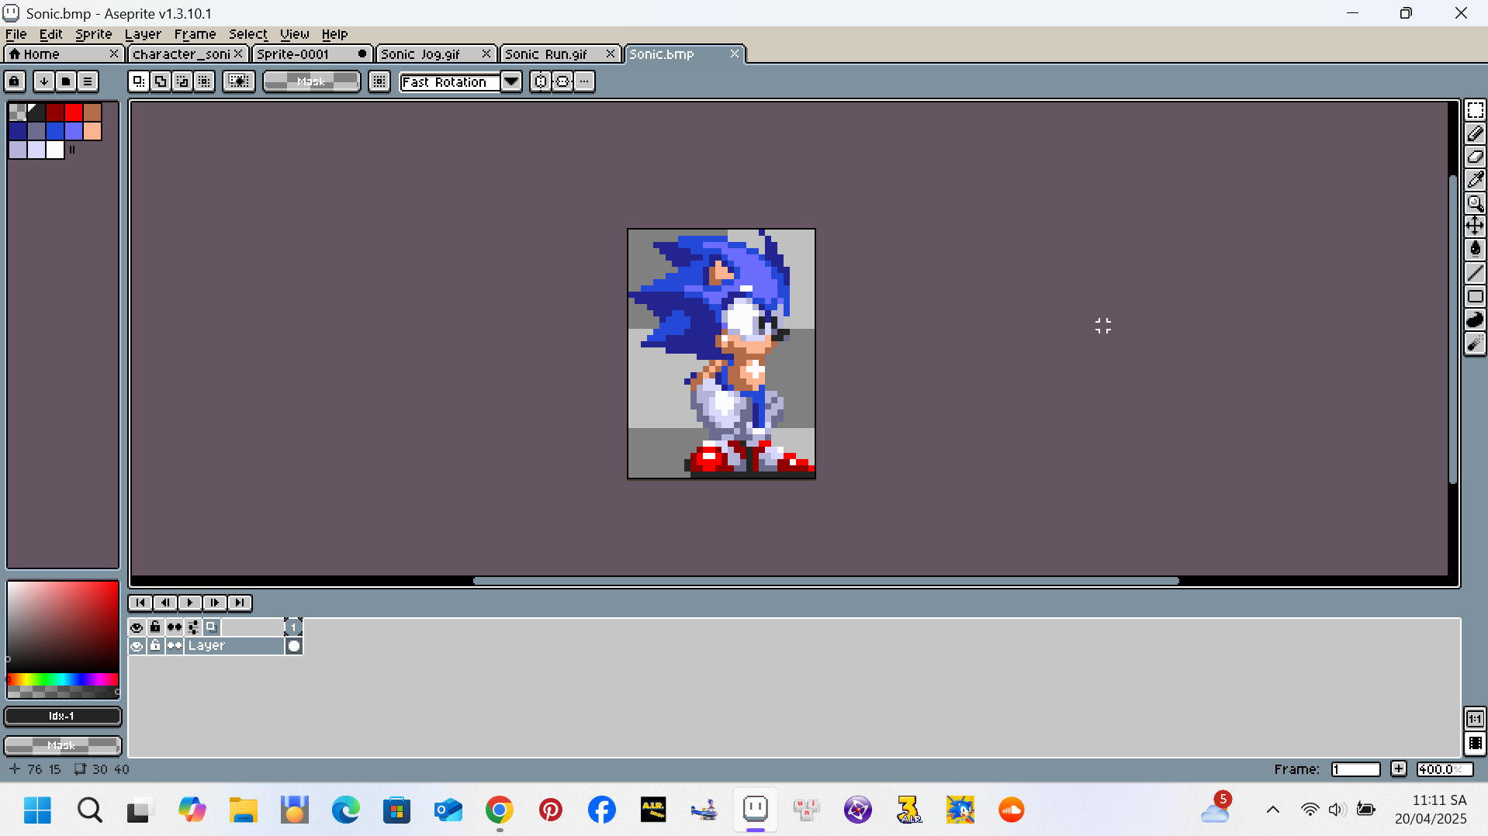The width and height of the screenshot is (1488, 836).
Task: Select the Pencil tool
Action: [1475, 133]
